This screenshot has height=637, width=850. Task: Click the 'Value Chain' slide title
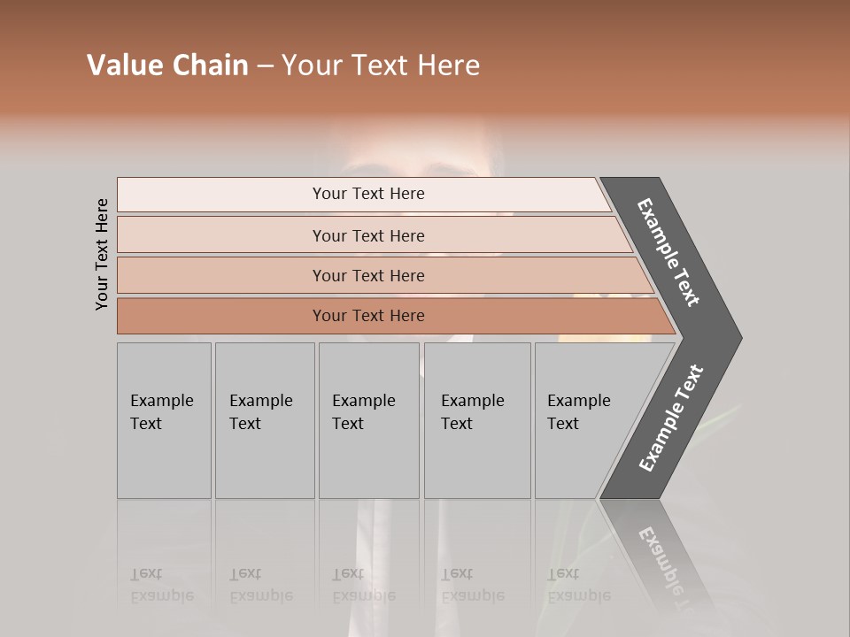tap(167, 65)
